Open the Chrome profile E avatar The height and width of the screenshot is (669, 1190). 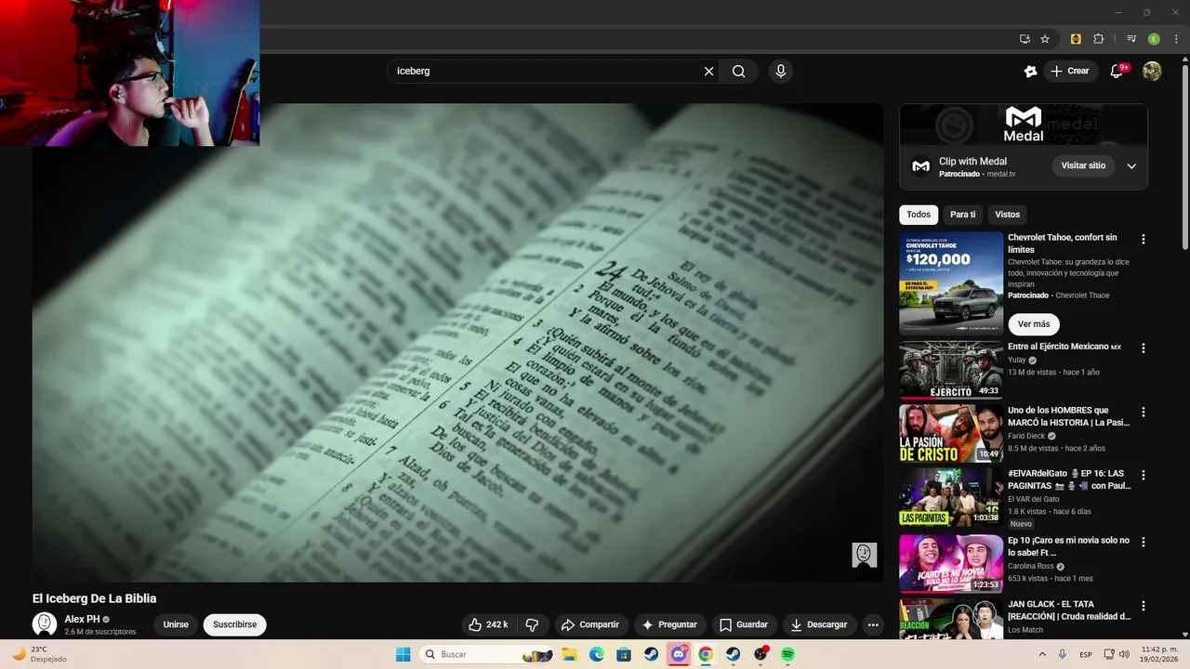1154,39
